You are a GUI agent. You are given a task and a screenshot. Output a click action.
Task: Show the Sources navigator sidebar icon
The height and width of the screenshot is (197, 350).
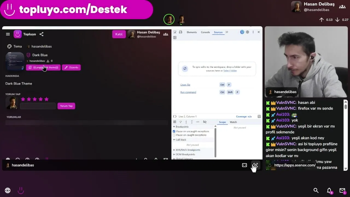[x=175, y=37]
